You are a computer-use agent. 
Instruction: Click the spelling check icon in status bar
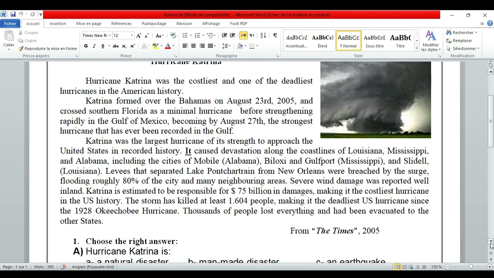click(x=63, y=267)
